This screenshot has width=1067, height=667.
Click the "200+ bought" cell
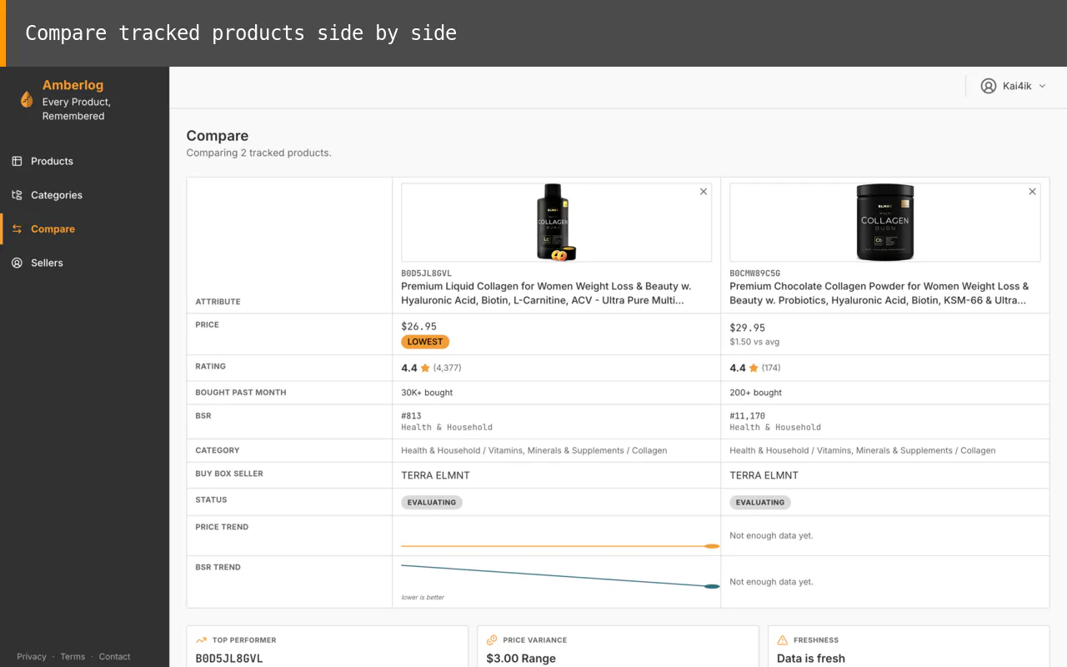[x=756, y=393]
